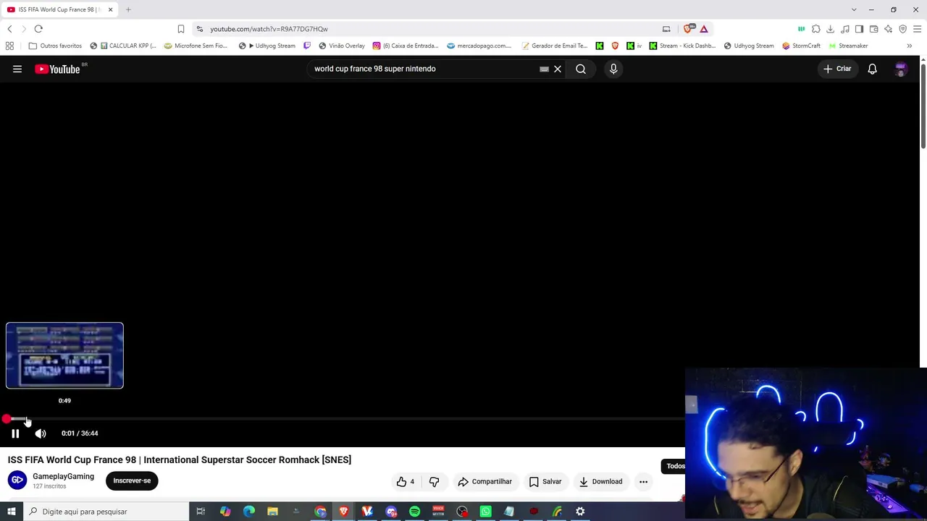Go back in the browser
The height and width of the screenshot is (521, 927).
[9, 29]
